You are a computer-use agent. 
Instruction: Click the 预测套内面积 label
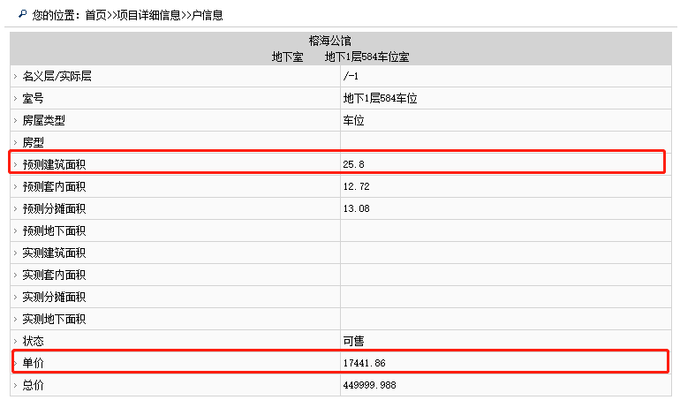(x=54, y=186)
